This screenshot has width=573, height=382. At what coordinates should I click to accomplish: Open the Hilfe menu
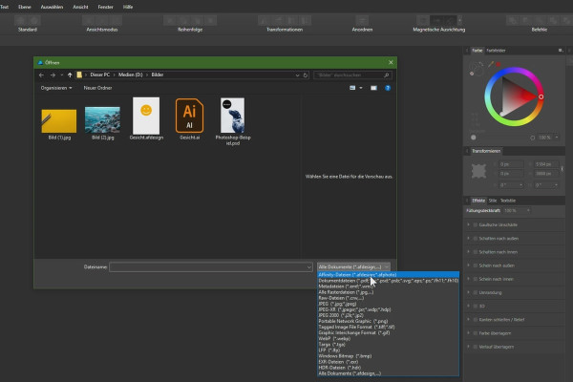128,7
